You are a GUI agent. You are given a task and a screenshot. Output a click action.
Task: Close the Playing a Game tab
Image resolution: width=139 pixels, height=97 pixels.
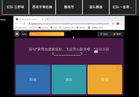(x=43, y=19)
